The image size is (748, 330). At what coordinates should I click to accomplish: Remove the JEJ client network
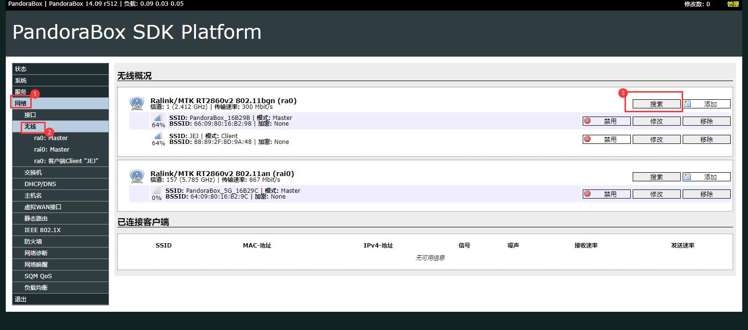(x=706, y=140)
